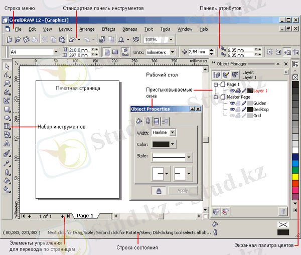Select the Rectangle tool
The image size is (301, 255).
pos(7,109)
